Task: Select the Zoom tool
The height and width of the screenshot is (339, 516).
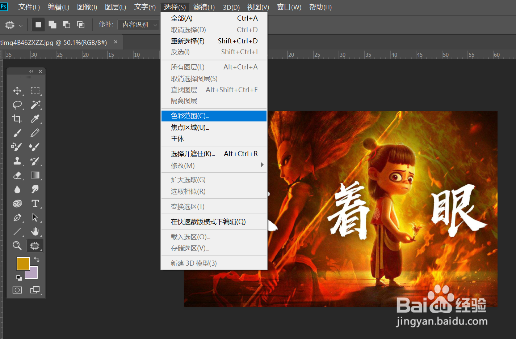Action: (x=17, y=246)
